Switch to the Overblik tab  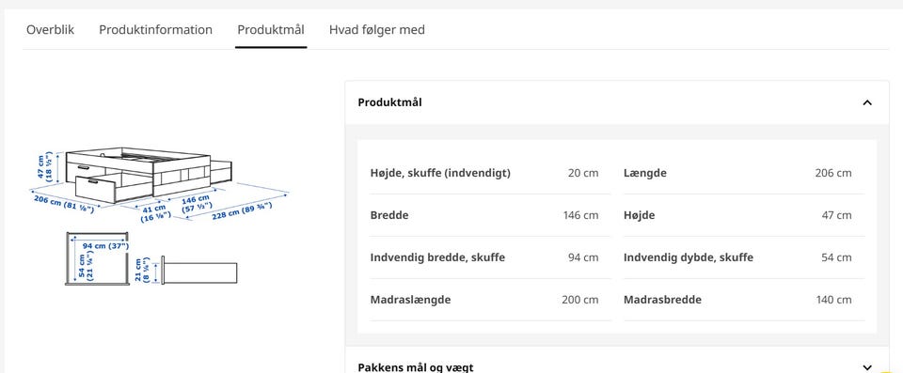click(50, 29)
